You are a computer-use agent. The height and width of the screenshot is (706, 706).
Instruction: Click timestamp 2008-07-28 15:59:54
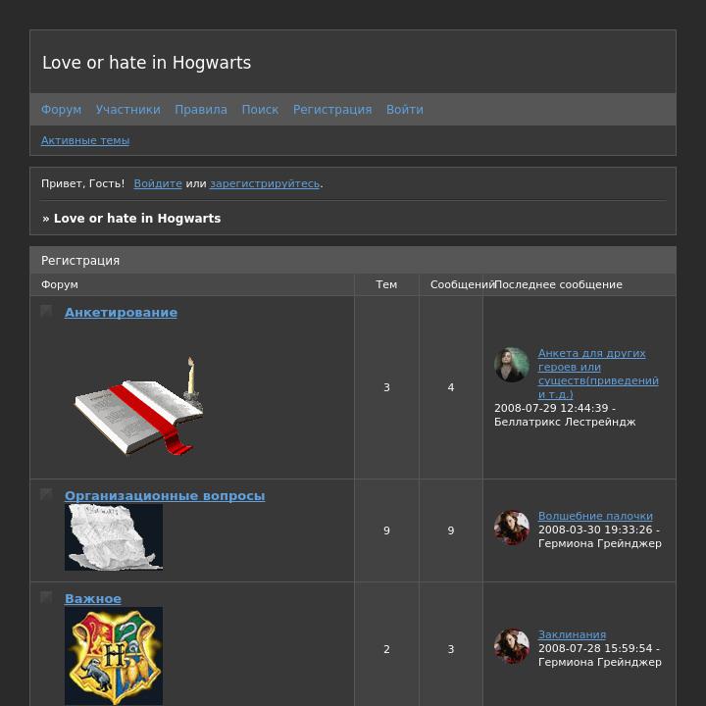coord(595,648)
